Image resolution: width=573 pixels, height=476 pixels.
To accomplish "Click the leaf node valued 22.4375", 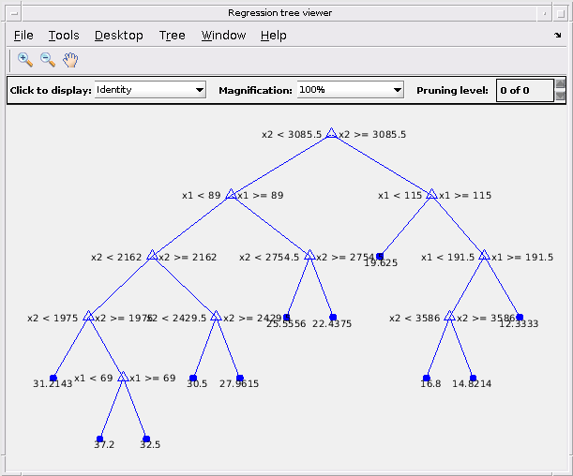I will pos(333,318).
